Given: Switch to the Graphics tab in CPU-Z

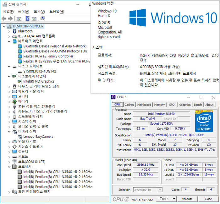Looking at the screenshot, I should [x=185, y=105].
